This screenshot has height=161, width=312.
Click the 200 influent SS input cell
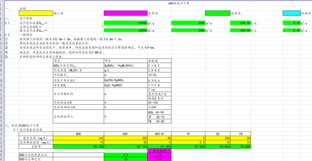click(x=218, y=138)
